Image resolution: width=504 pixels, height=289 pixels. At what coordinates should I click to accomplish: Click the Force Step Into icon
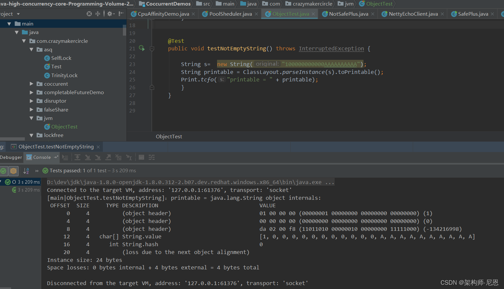98,158
